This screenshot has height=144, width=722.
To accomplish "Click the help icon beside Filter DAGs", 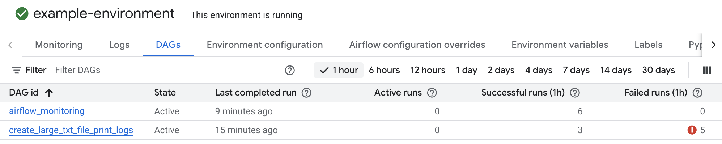I will 290,70.
